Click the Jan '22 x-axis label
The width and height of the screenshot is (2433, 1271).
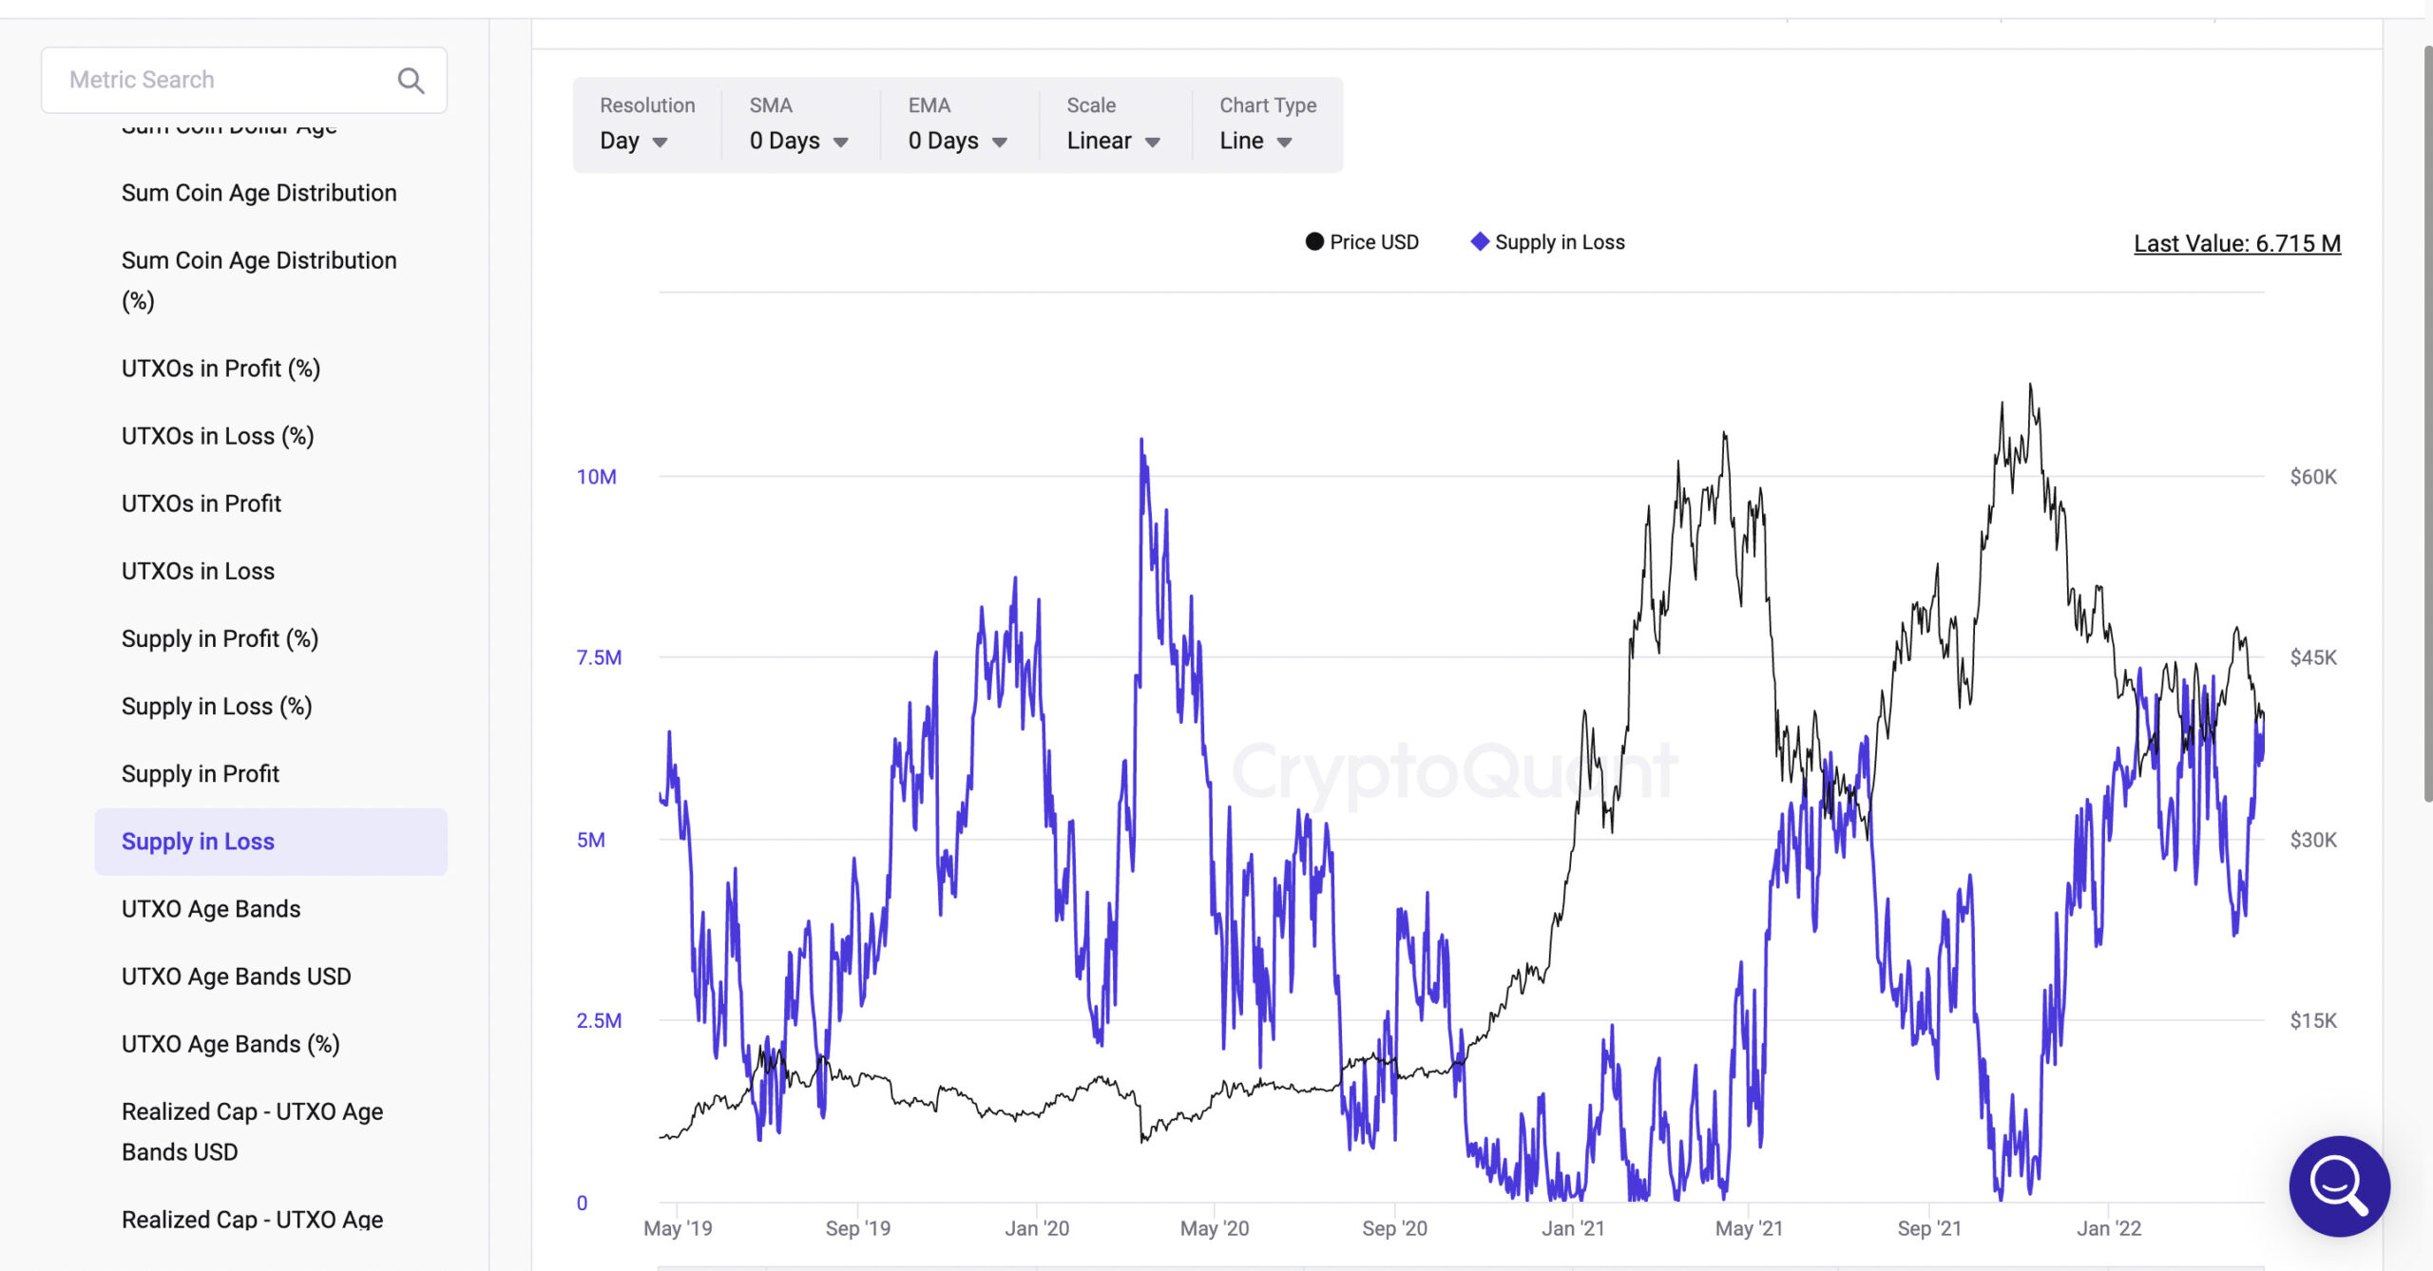click(2109, 1228)
